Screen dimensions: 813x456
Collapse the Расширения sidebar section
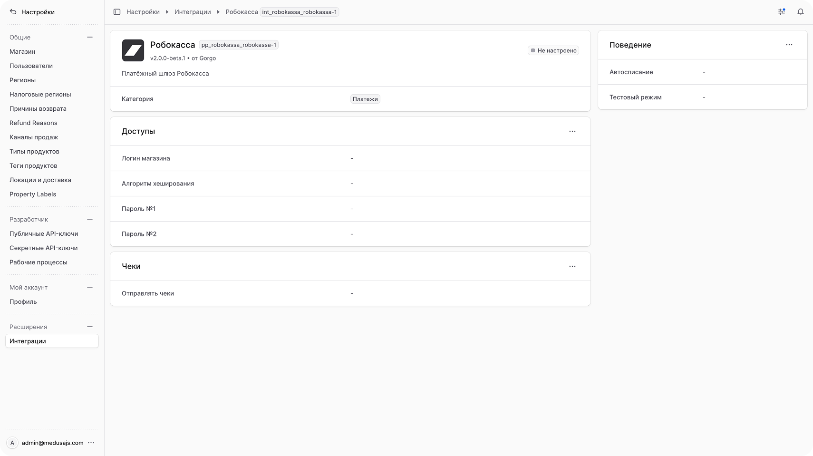tap(90, 327)
